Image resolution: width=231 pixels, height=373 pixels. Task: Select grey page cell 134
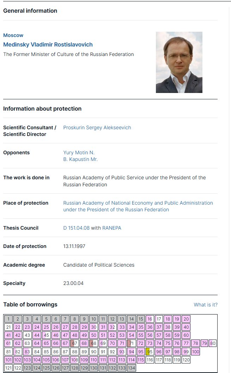[x=132, y=368]
